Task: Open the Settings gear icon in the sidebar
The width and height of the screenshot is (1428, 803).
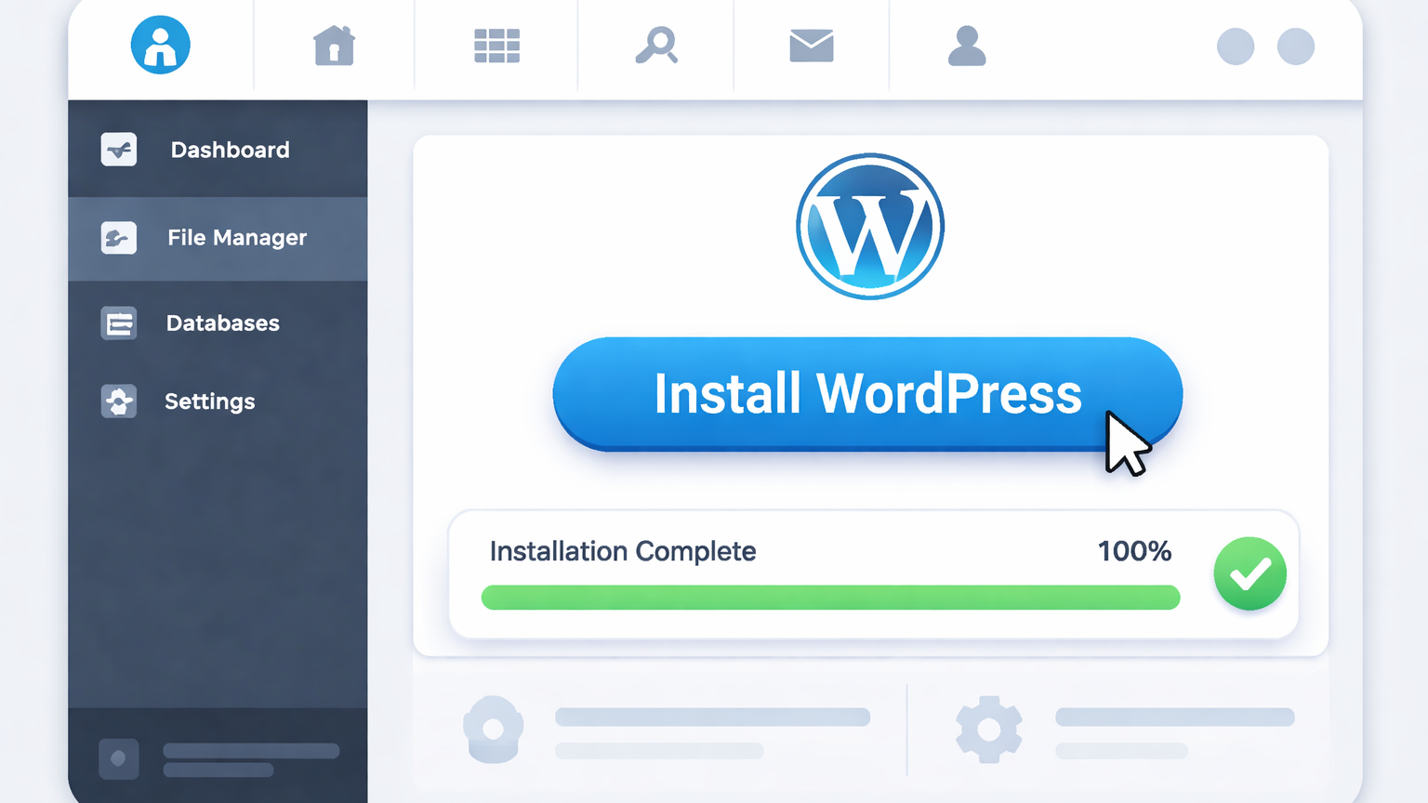Action: point(118,401)
